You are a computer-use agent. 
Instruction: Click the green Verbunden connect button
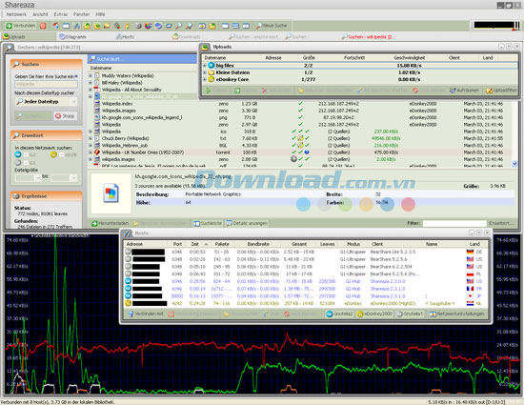pyautogui.click(x=20, y=26)
